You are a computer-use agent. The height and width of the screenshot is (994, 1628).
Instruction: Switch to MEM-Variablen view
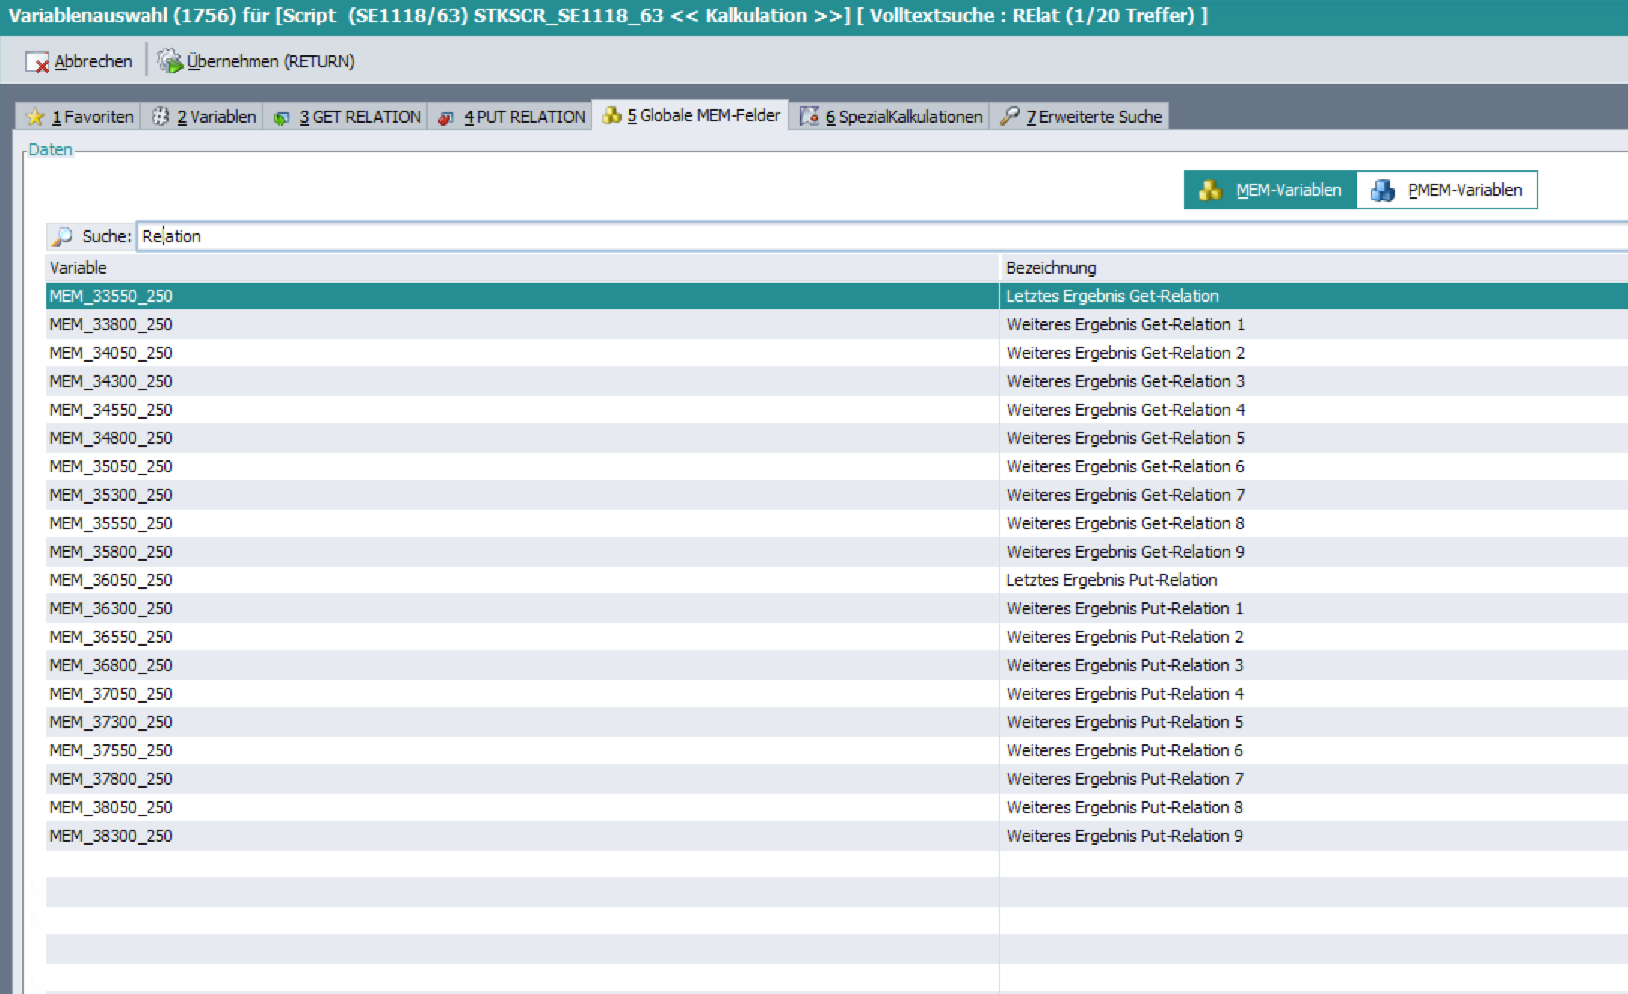[x=1271, y=190]
